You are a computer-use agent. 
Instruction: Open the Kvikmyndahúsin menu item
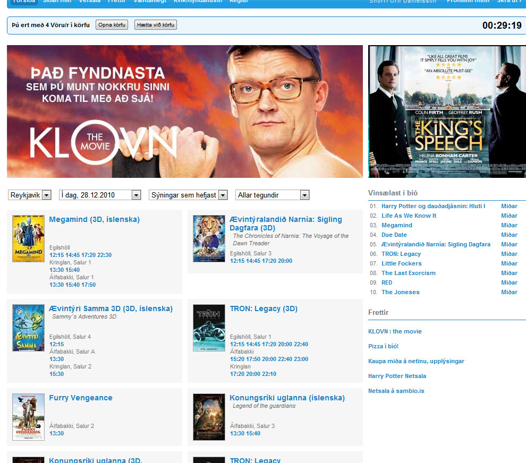coord(198,2)
